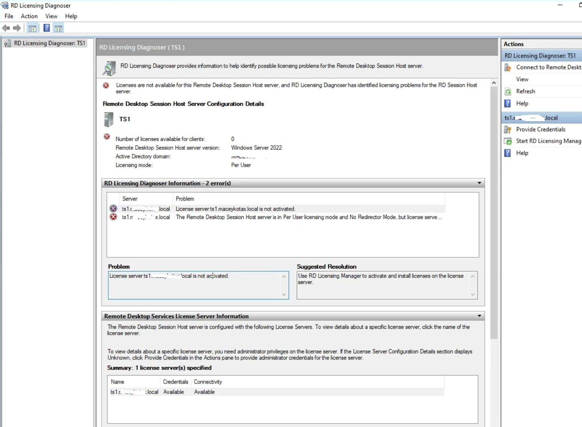Click the "Per User" licensing mode value

(241, 165)
